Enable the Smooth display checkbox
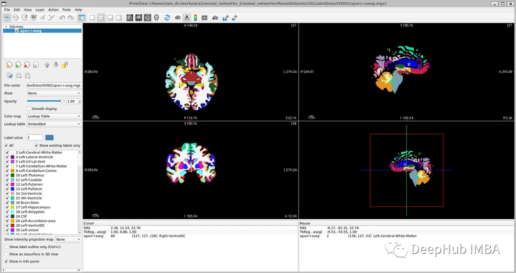 click(30, 109)
